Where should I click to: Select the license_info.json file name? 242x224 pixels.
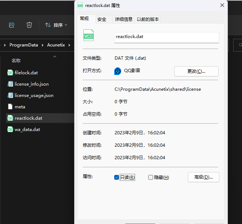(x=31, y=84)
